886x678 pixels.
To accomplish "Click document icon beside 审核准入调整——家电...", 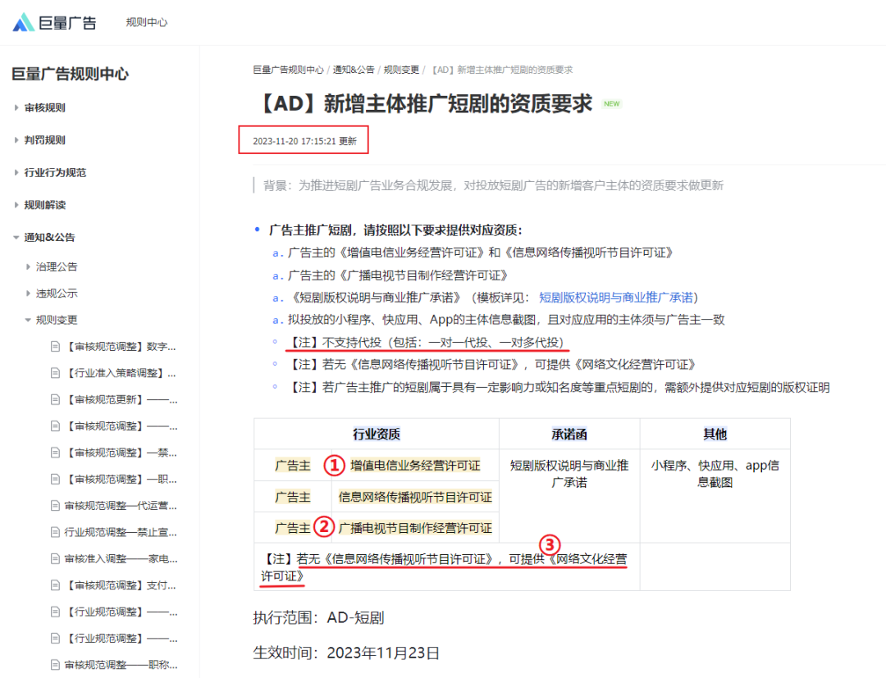I will 55,559.
